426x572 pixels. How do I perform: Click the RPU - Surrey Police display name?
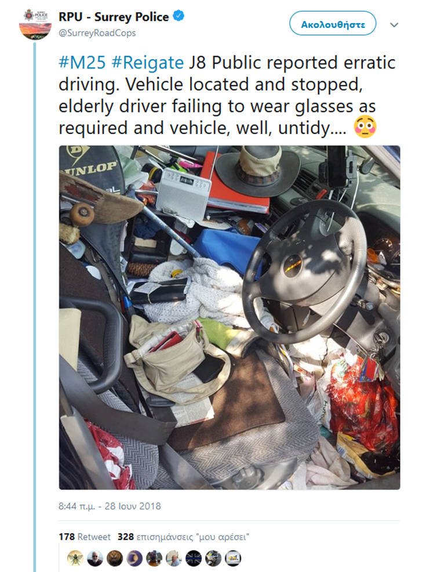(x=114, y=17)
